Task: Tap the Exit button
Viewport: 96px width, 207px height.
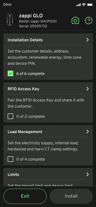Action: 25,196
